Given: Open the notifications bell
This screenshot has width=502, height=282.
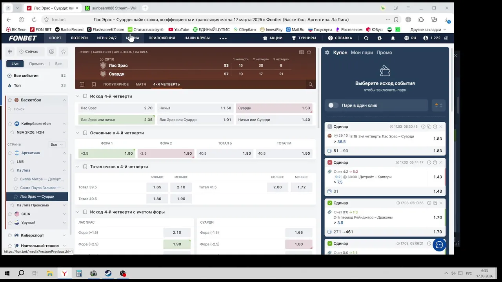Looking at the screenshot, I should 393,38.
